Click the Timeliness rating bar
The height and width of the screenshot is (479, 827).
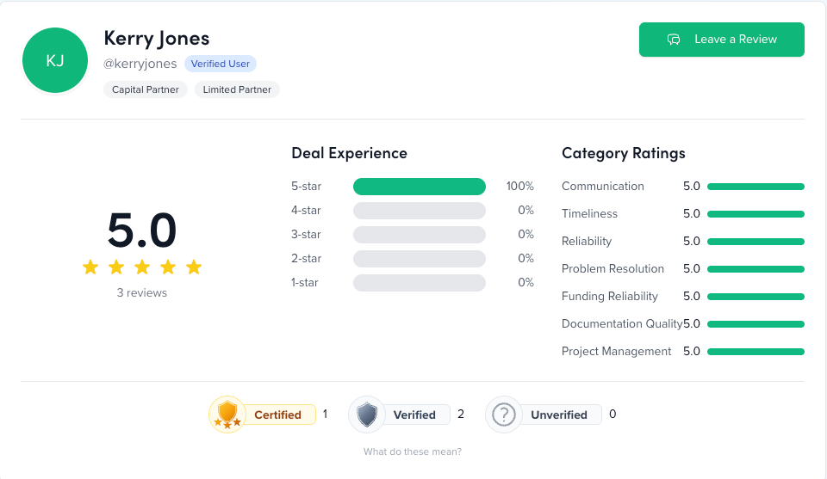755,214
